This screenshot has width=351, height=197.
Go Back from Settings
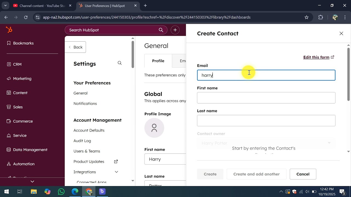click(x=75, y=47)
